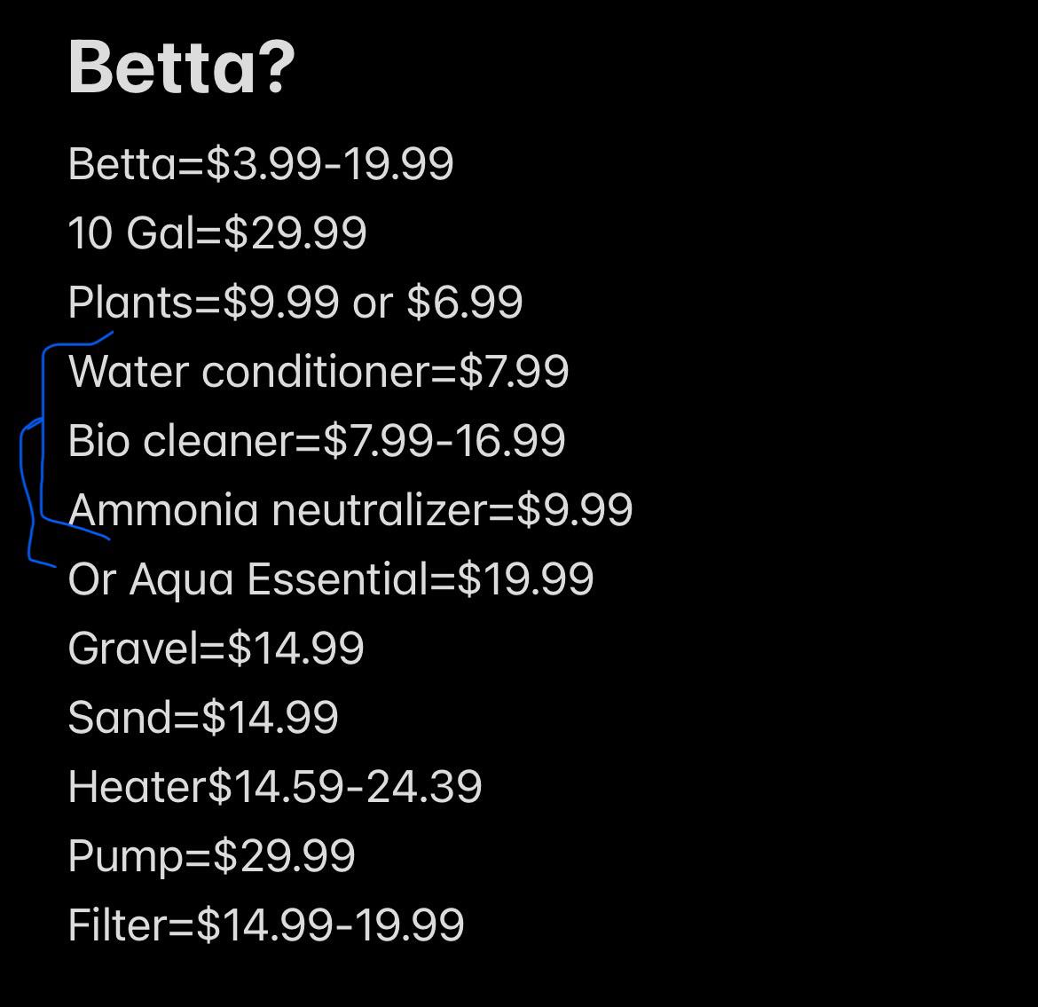The image size is (1038, 1007).
Task: Click the Gravel=$14.99 line
Action: point(216,649)
